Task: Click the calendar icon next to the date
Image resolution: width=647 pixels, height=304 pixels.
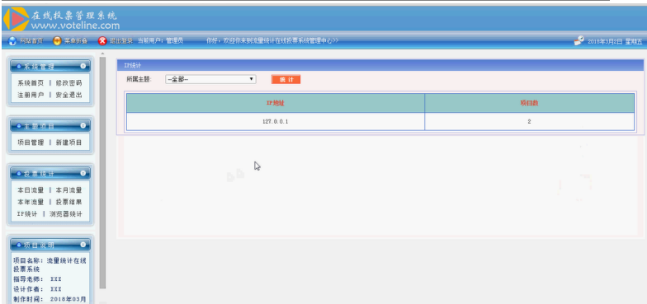Action: point(579,41)
